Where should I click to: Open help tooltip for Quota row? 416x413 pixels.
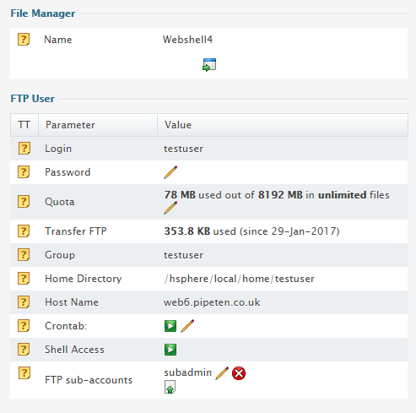click(x=24, y=202)
